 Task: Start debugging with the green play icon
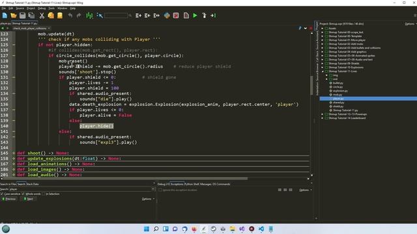195,16
